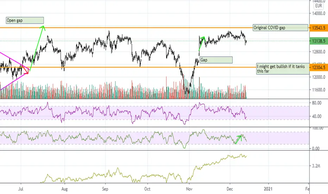Screen dimensions: 328x194
Task: Click the 80.00 RSI scale value
Action: tap(317, 103)
